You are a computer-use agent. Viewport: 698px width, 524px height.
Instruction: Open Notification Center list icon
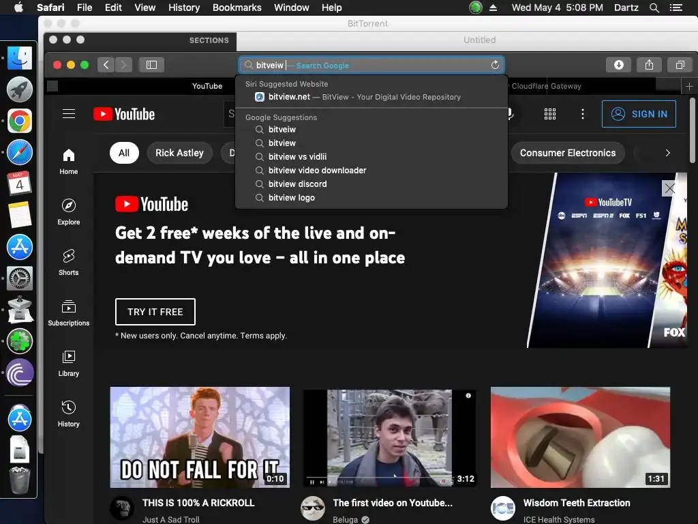pyautogui.click(x=676, y=8)
